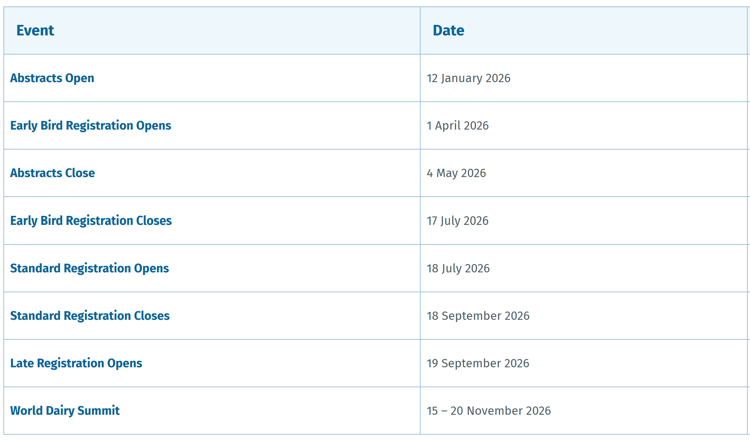750x440 pixels.
Task: Click the World Dairy Summit link
Action: [65, 411]
